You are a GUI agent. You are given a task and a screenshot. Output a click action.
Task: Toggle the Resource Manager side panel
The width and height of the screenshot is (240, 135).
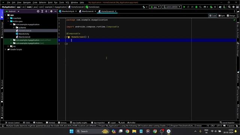click(x=2, y=30)
